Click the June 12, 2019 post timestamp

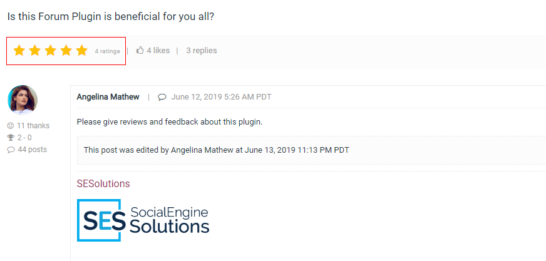[221, 97]
